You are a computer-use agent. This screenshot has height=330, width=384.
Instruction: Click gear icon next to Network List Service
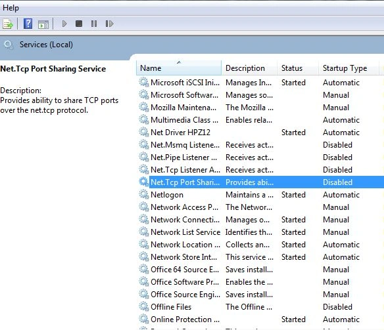(x=144, y=232)
